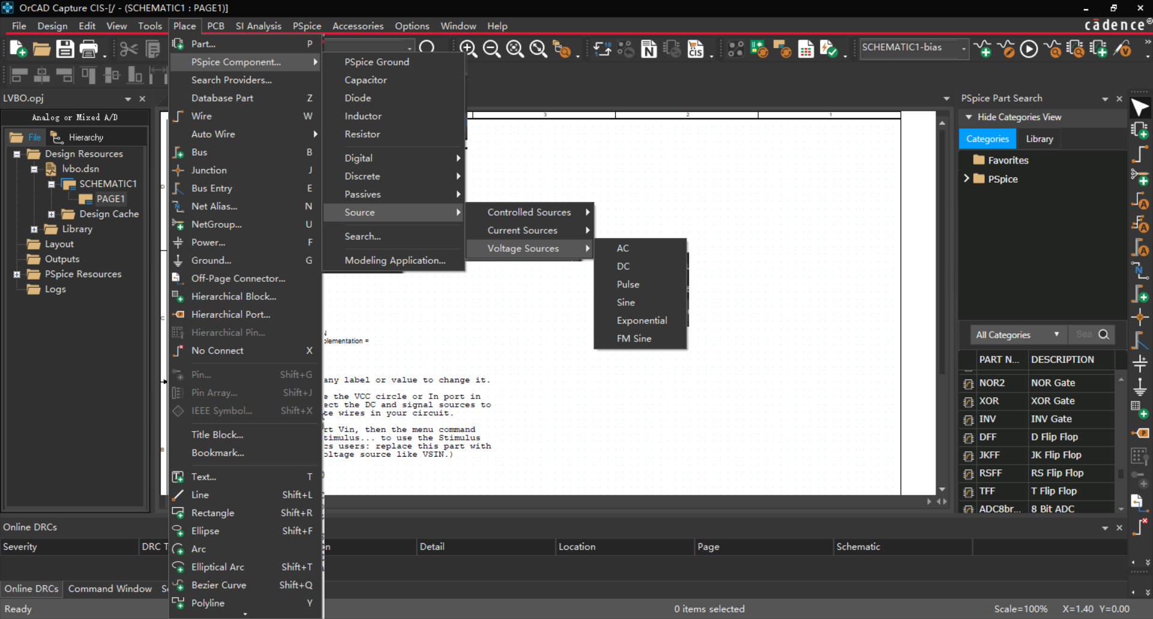Collapse the lvbo.dsn tree node
The width and height of the screenshot is (1153, 619).
(34, 169)
